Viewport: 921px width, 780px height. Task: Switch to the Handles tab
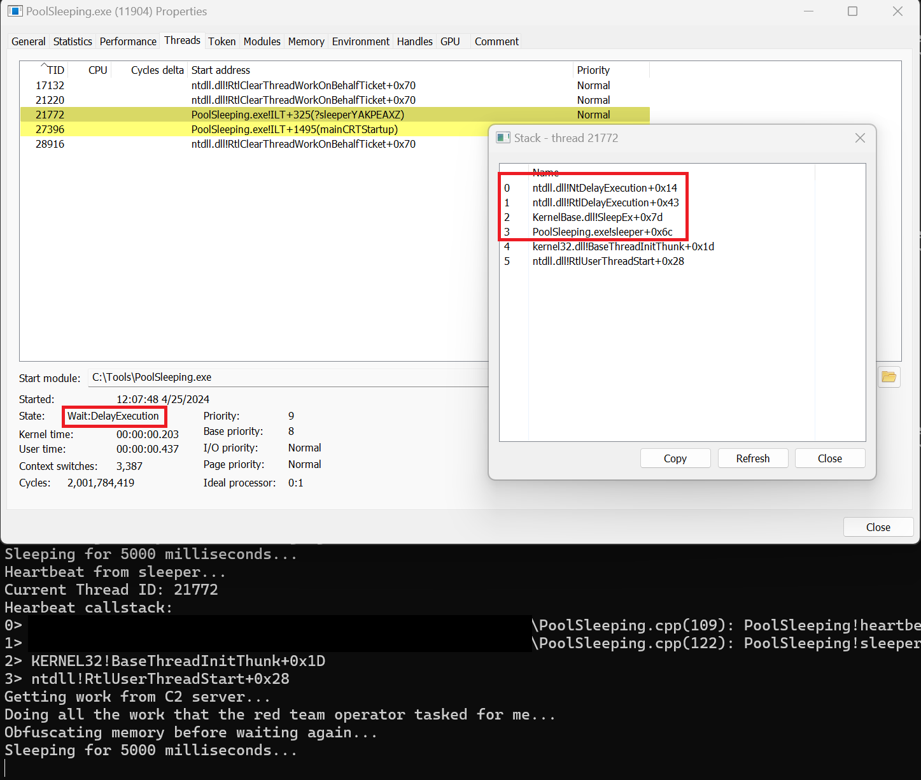[x=414, y=41]
